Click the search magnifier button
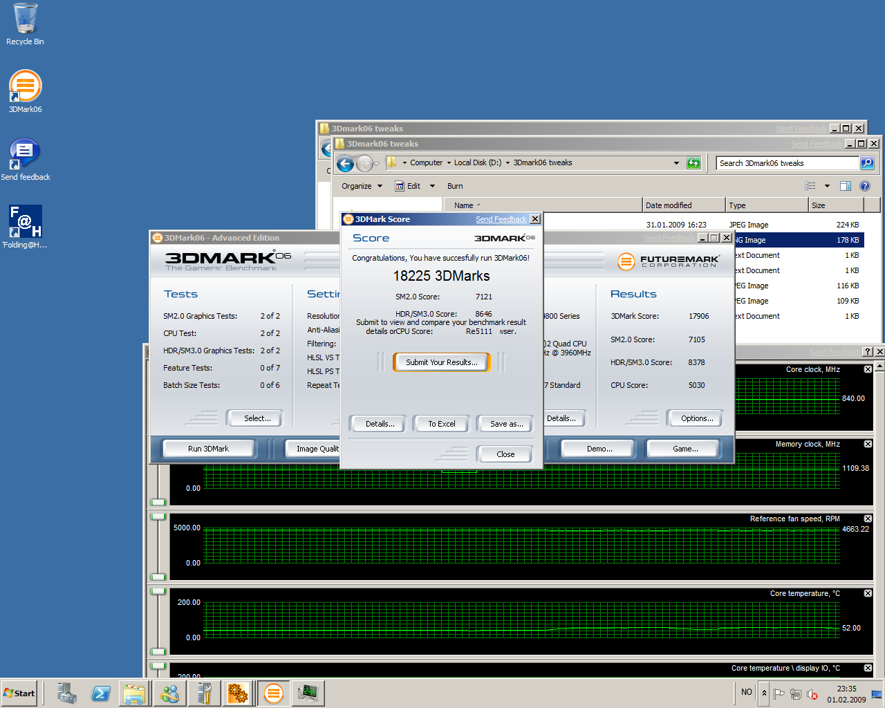The width and height of the screenshot is (885, 708). [x=867, y=163]
